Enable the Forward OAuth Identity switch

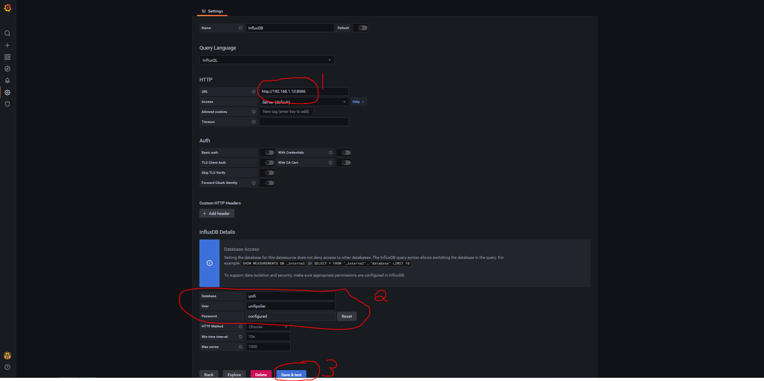pos(269,183)
